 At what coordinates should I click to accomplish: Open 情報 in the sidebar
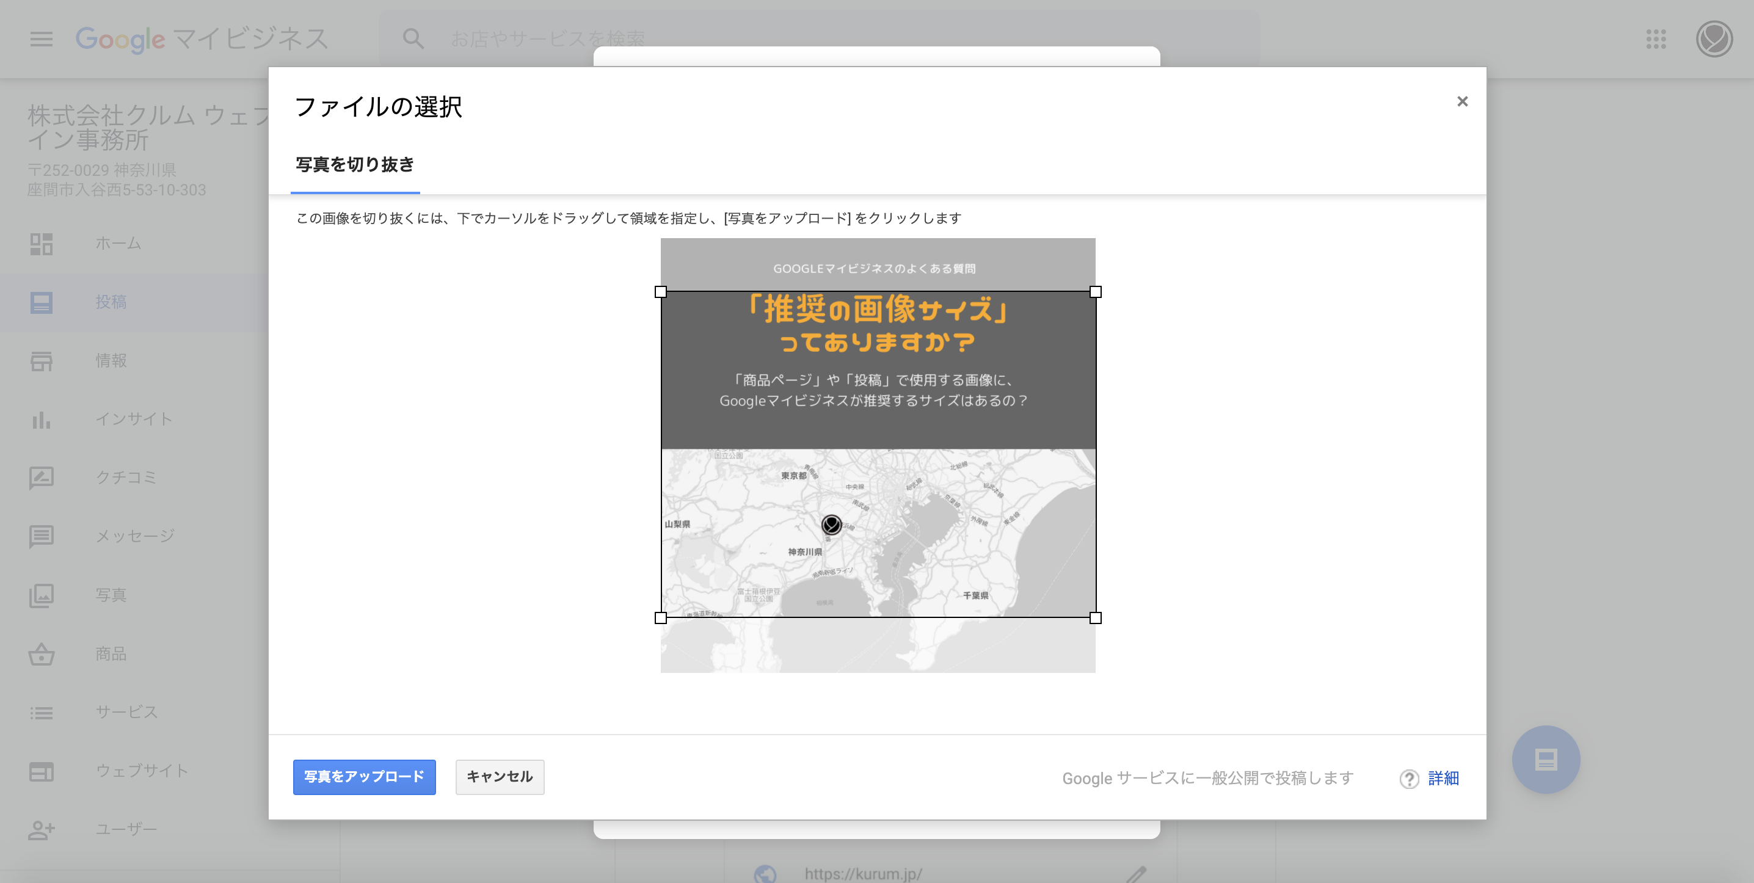pyautogui.click(x=111, y=361)
